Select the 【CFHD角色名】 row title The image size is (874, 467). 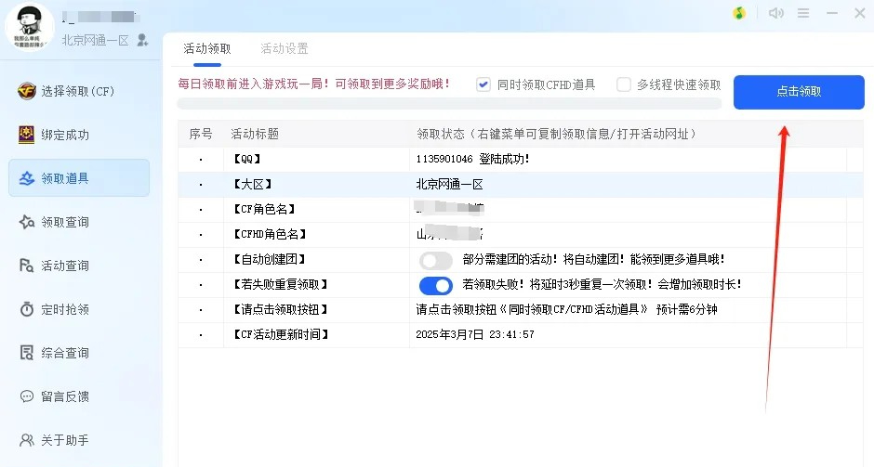click(270, 234)
